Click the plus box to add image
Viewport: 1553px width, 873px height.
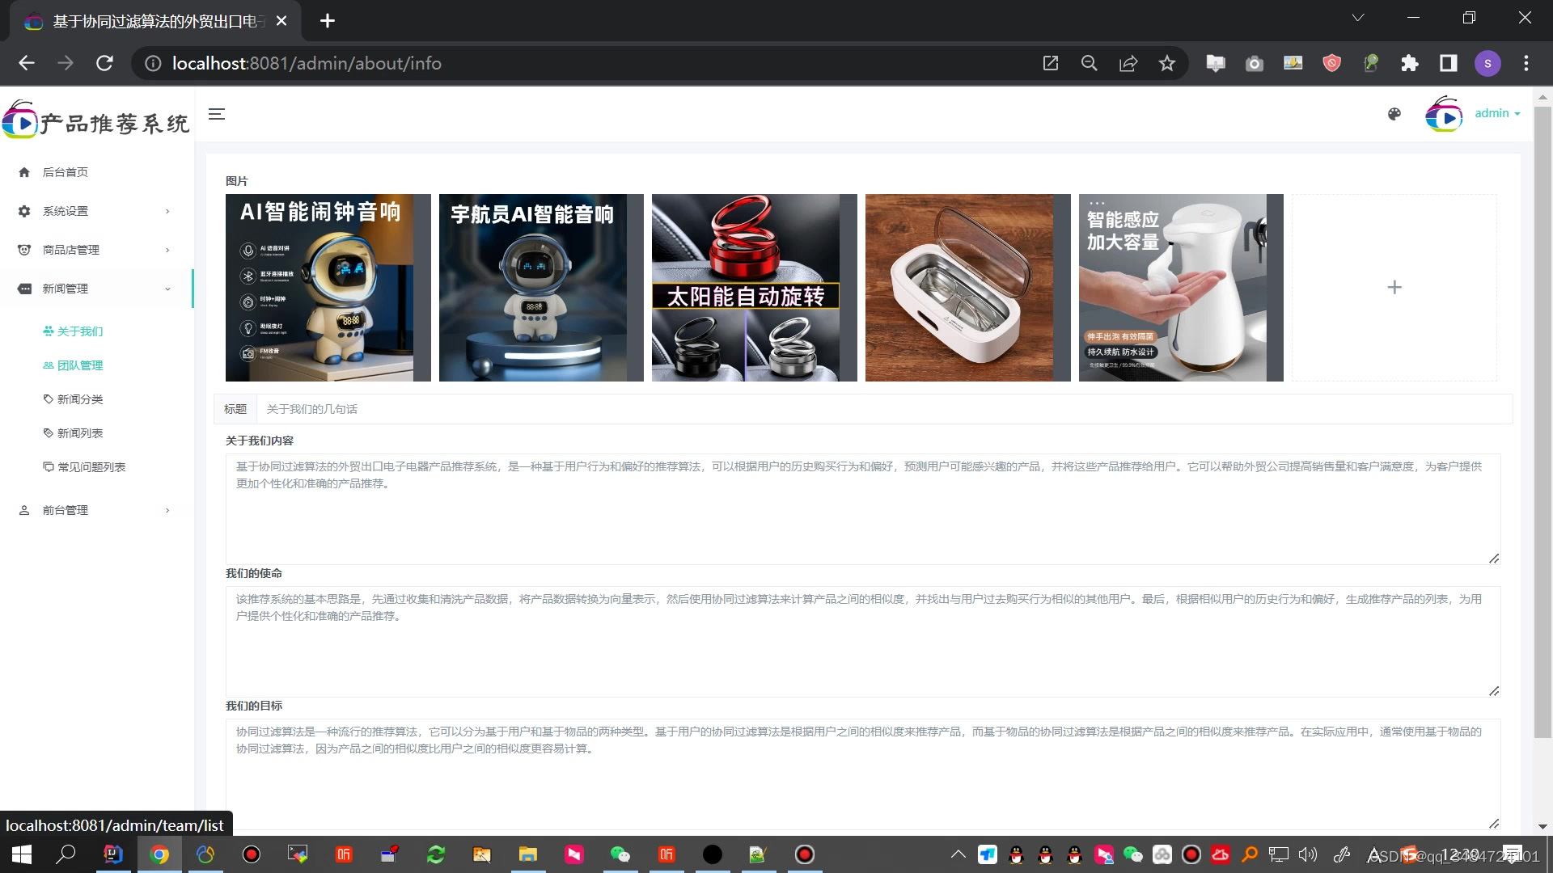[1394, 288]
